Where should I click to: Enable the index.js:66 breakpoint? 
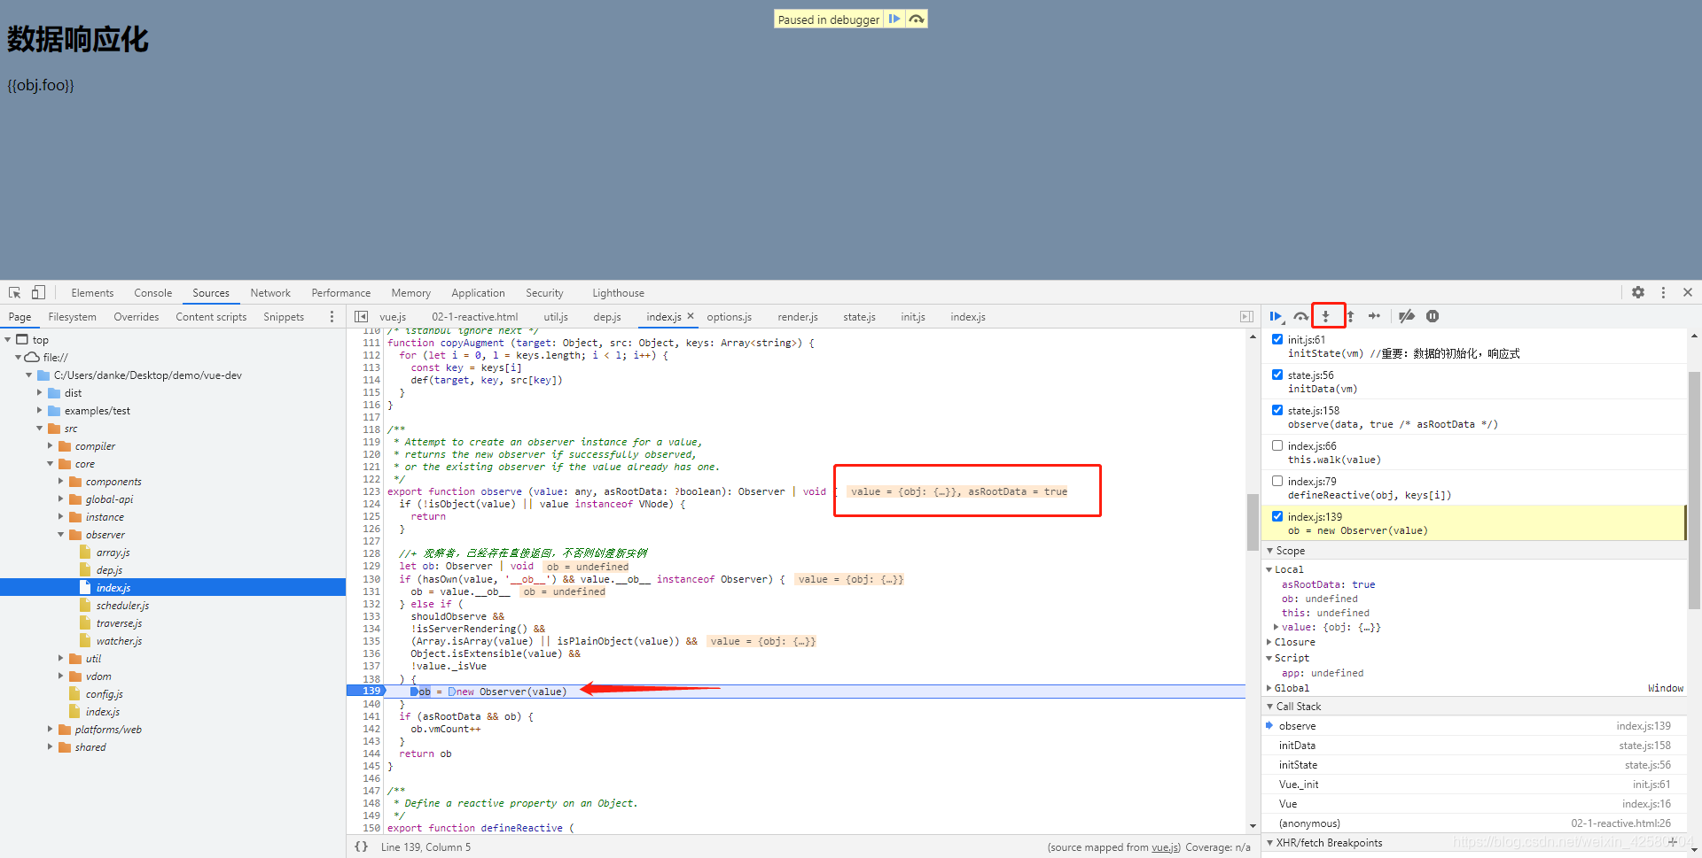pos(1277,445)
